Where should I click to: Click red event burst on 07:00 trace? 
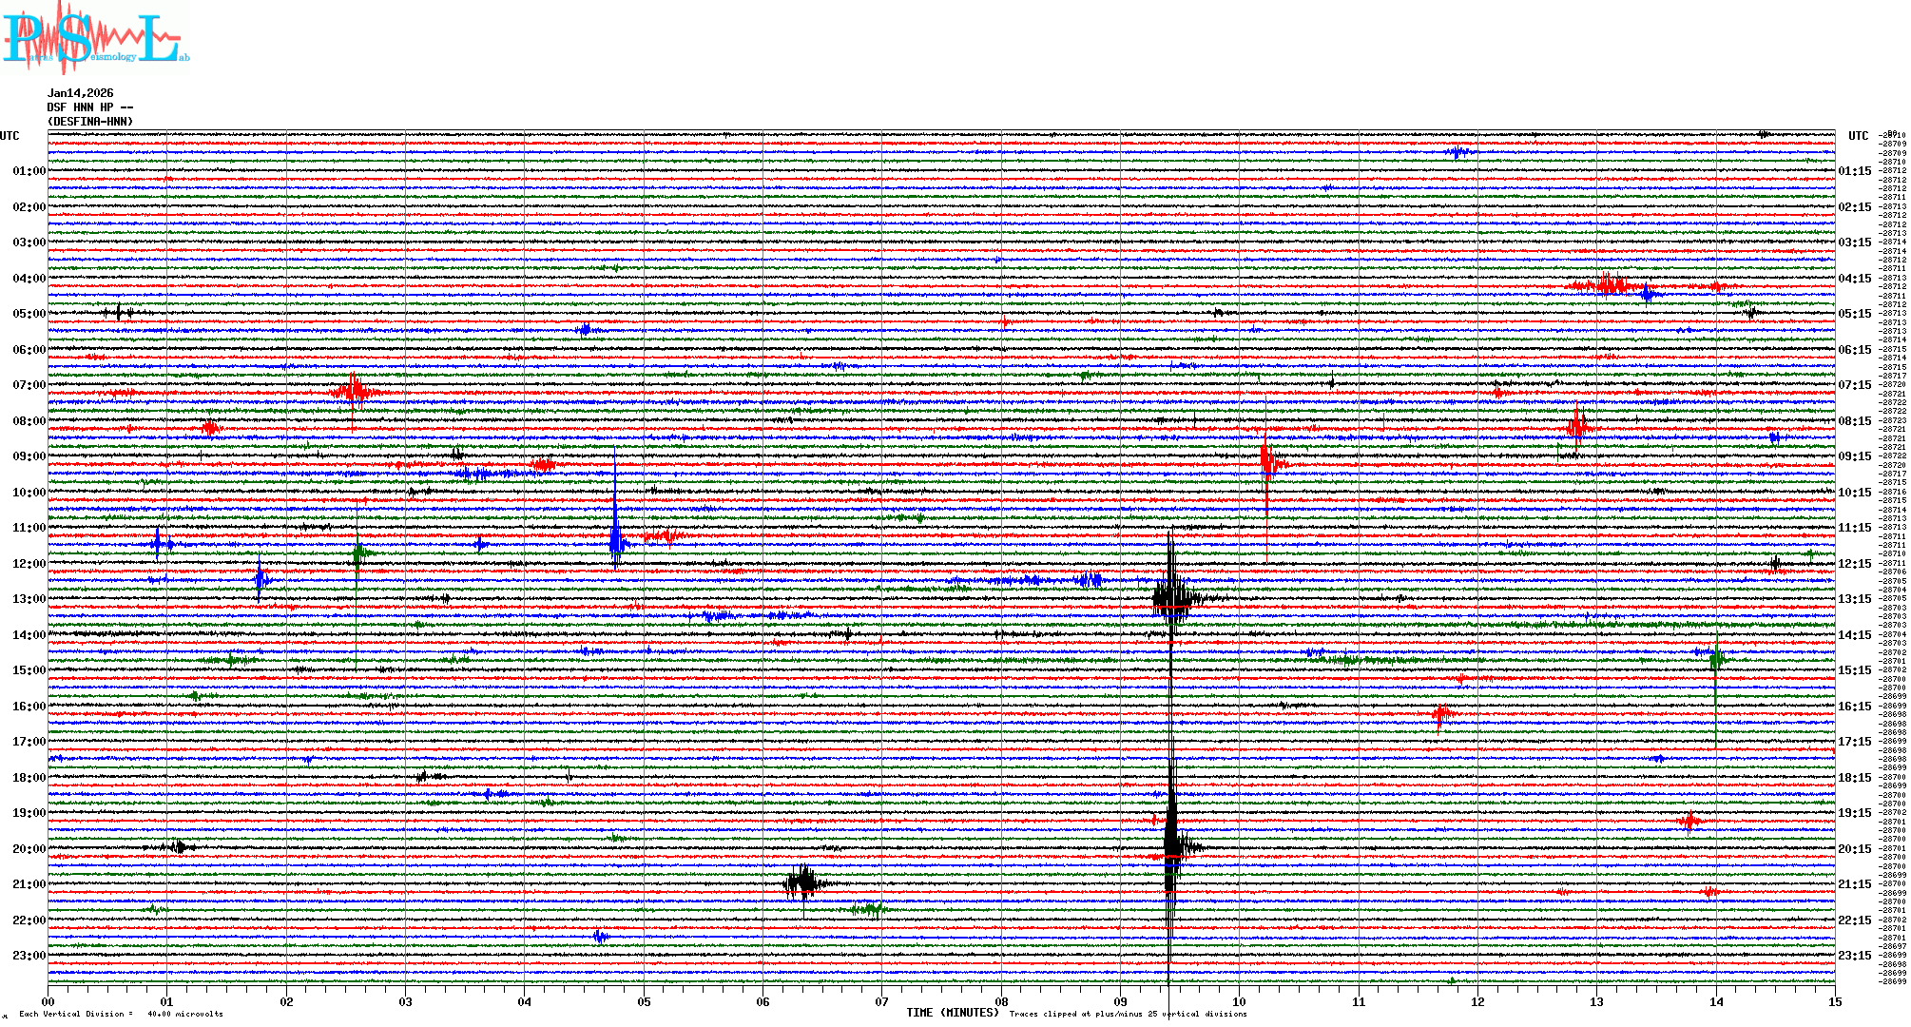tap(354, 391)
